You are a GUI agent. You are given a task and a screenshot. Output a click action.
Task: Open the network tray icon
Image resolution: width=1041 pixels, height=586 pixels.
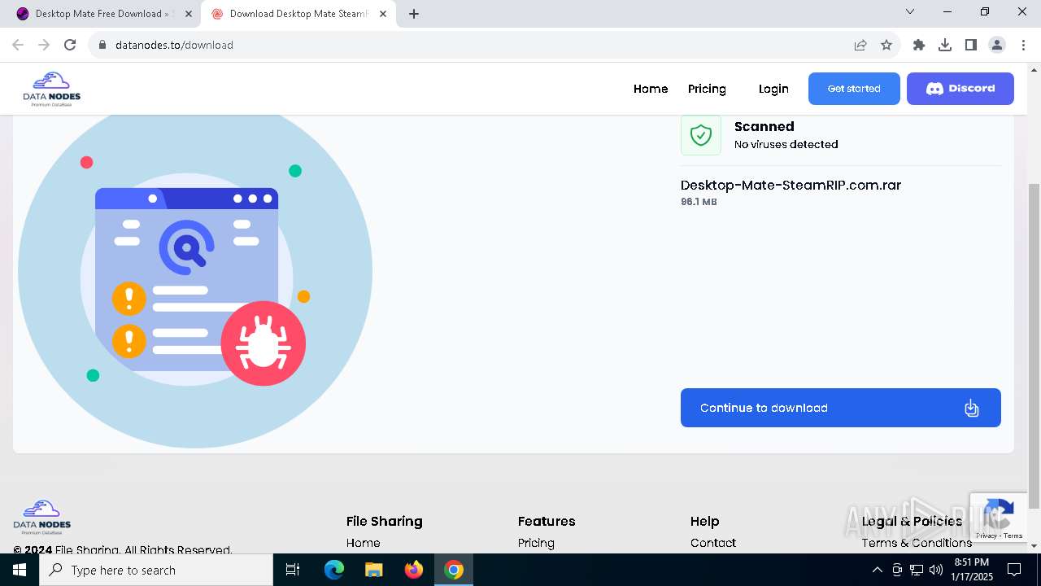coord(917,570)
